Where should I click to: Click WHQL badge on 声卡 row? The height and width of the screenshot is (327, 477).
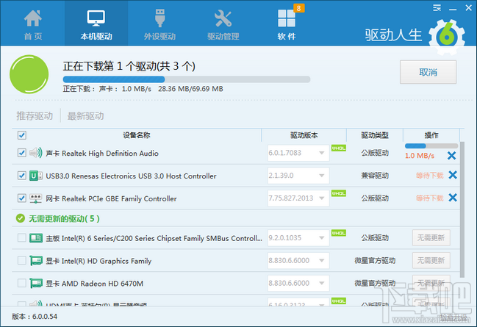pyautogui.click(x=339, y=148)
